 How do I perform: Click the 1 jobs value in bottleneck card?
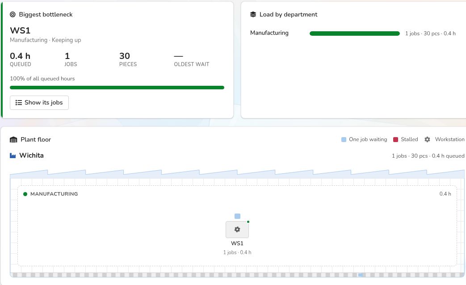point(67,56)
